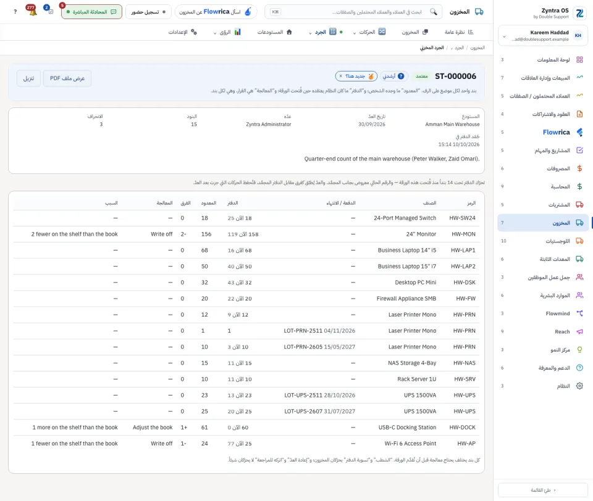Image resolution: width=593 pixels, height=501 pixels.
Task: Click the تسجيل حضور check-in button
Action: pyautogui.click(x=148, y=12)
